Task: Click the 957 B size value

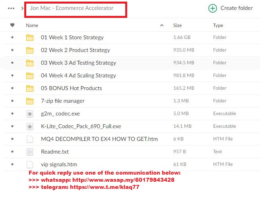Action: 180,152
